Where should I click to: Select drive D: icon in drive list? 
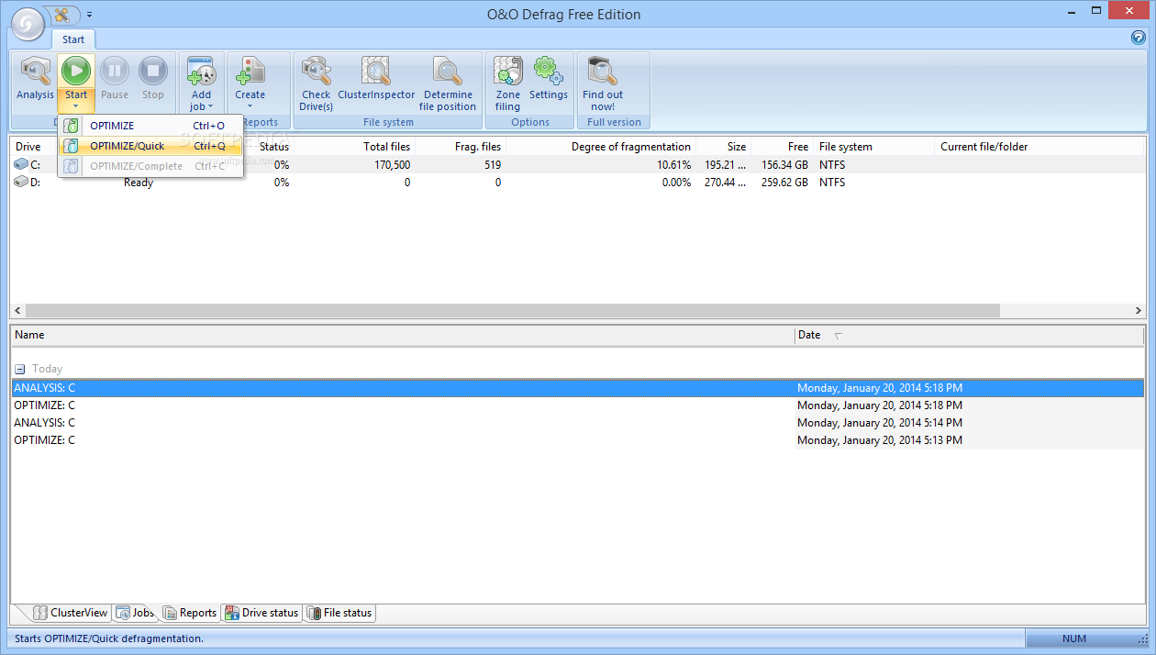(x=21, y=182)
